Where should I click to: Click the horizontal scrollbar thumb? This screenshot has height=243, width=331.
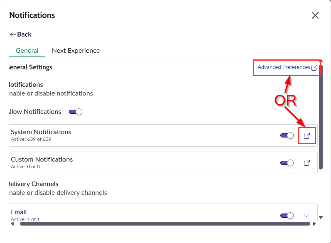point(165,223)
